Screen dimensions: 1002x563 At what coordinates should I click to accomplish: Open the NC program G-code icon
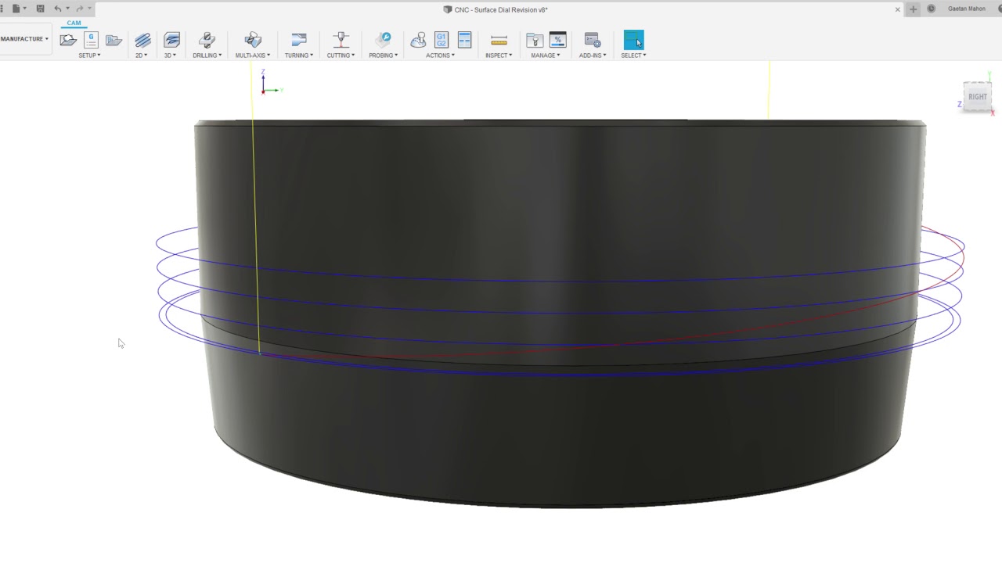click(91, 40)
